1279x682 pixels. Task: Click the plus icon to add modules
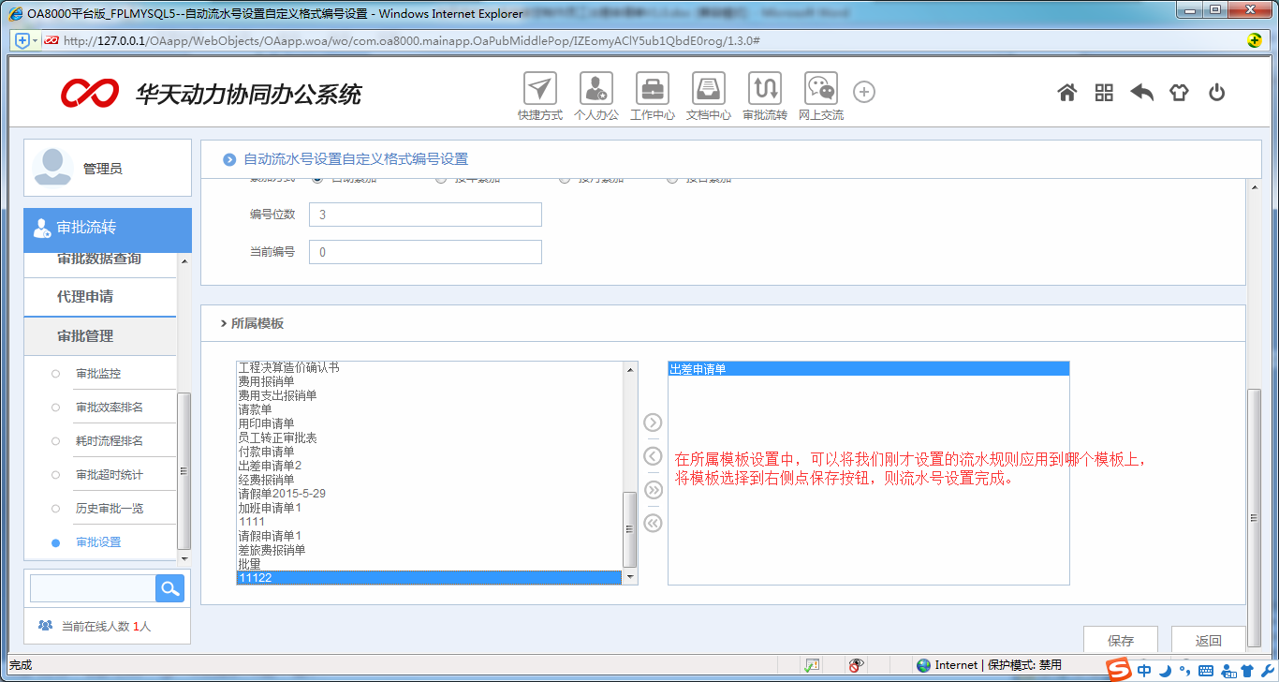[x=863, y=92]
